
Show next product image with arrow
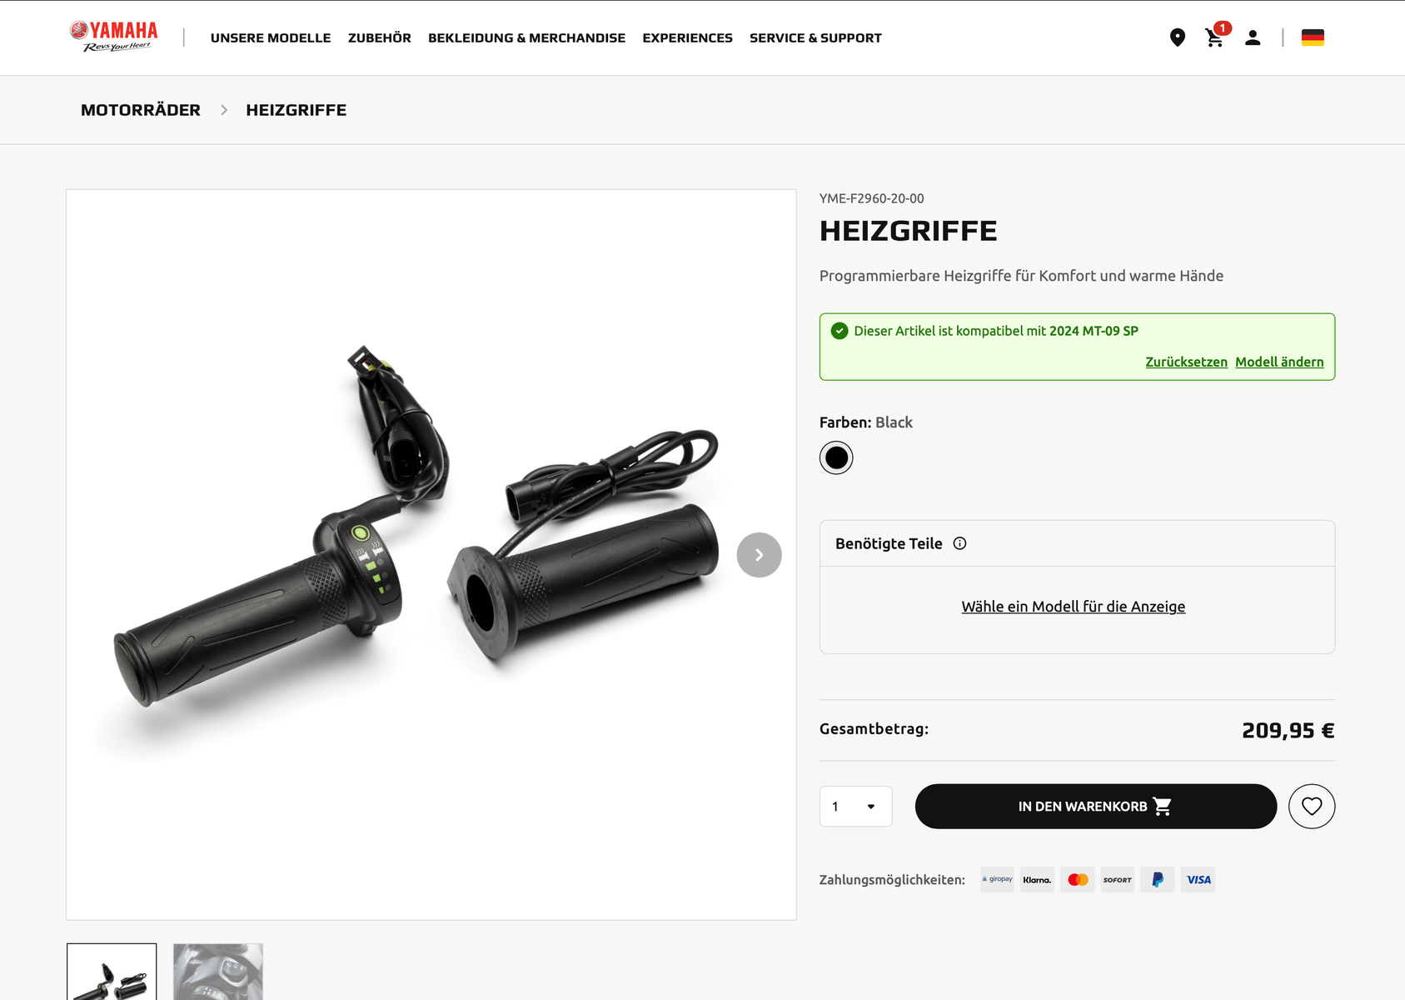point(759,555)
